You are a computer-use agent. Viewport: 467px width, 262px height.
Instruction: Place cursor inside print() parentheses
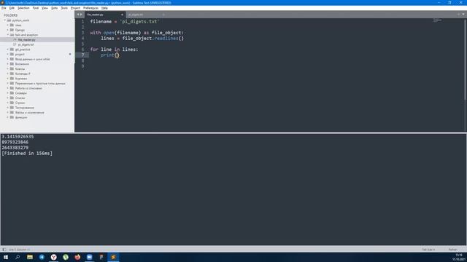pos(117,55)
